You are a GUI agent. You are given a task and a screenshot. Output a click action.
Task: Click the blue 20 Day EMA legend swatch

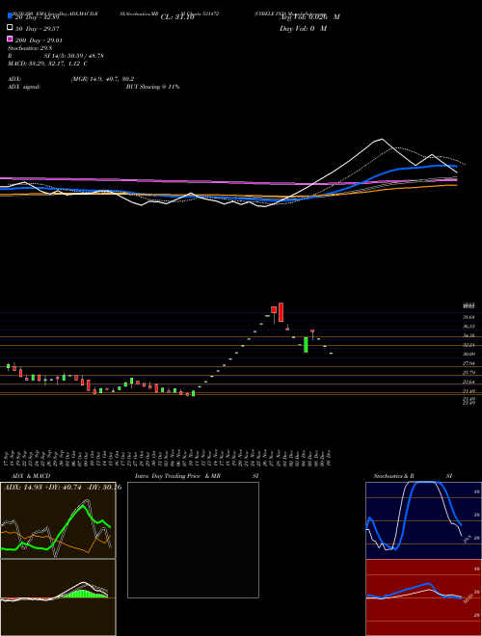pos(11,16)
